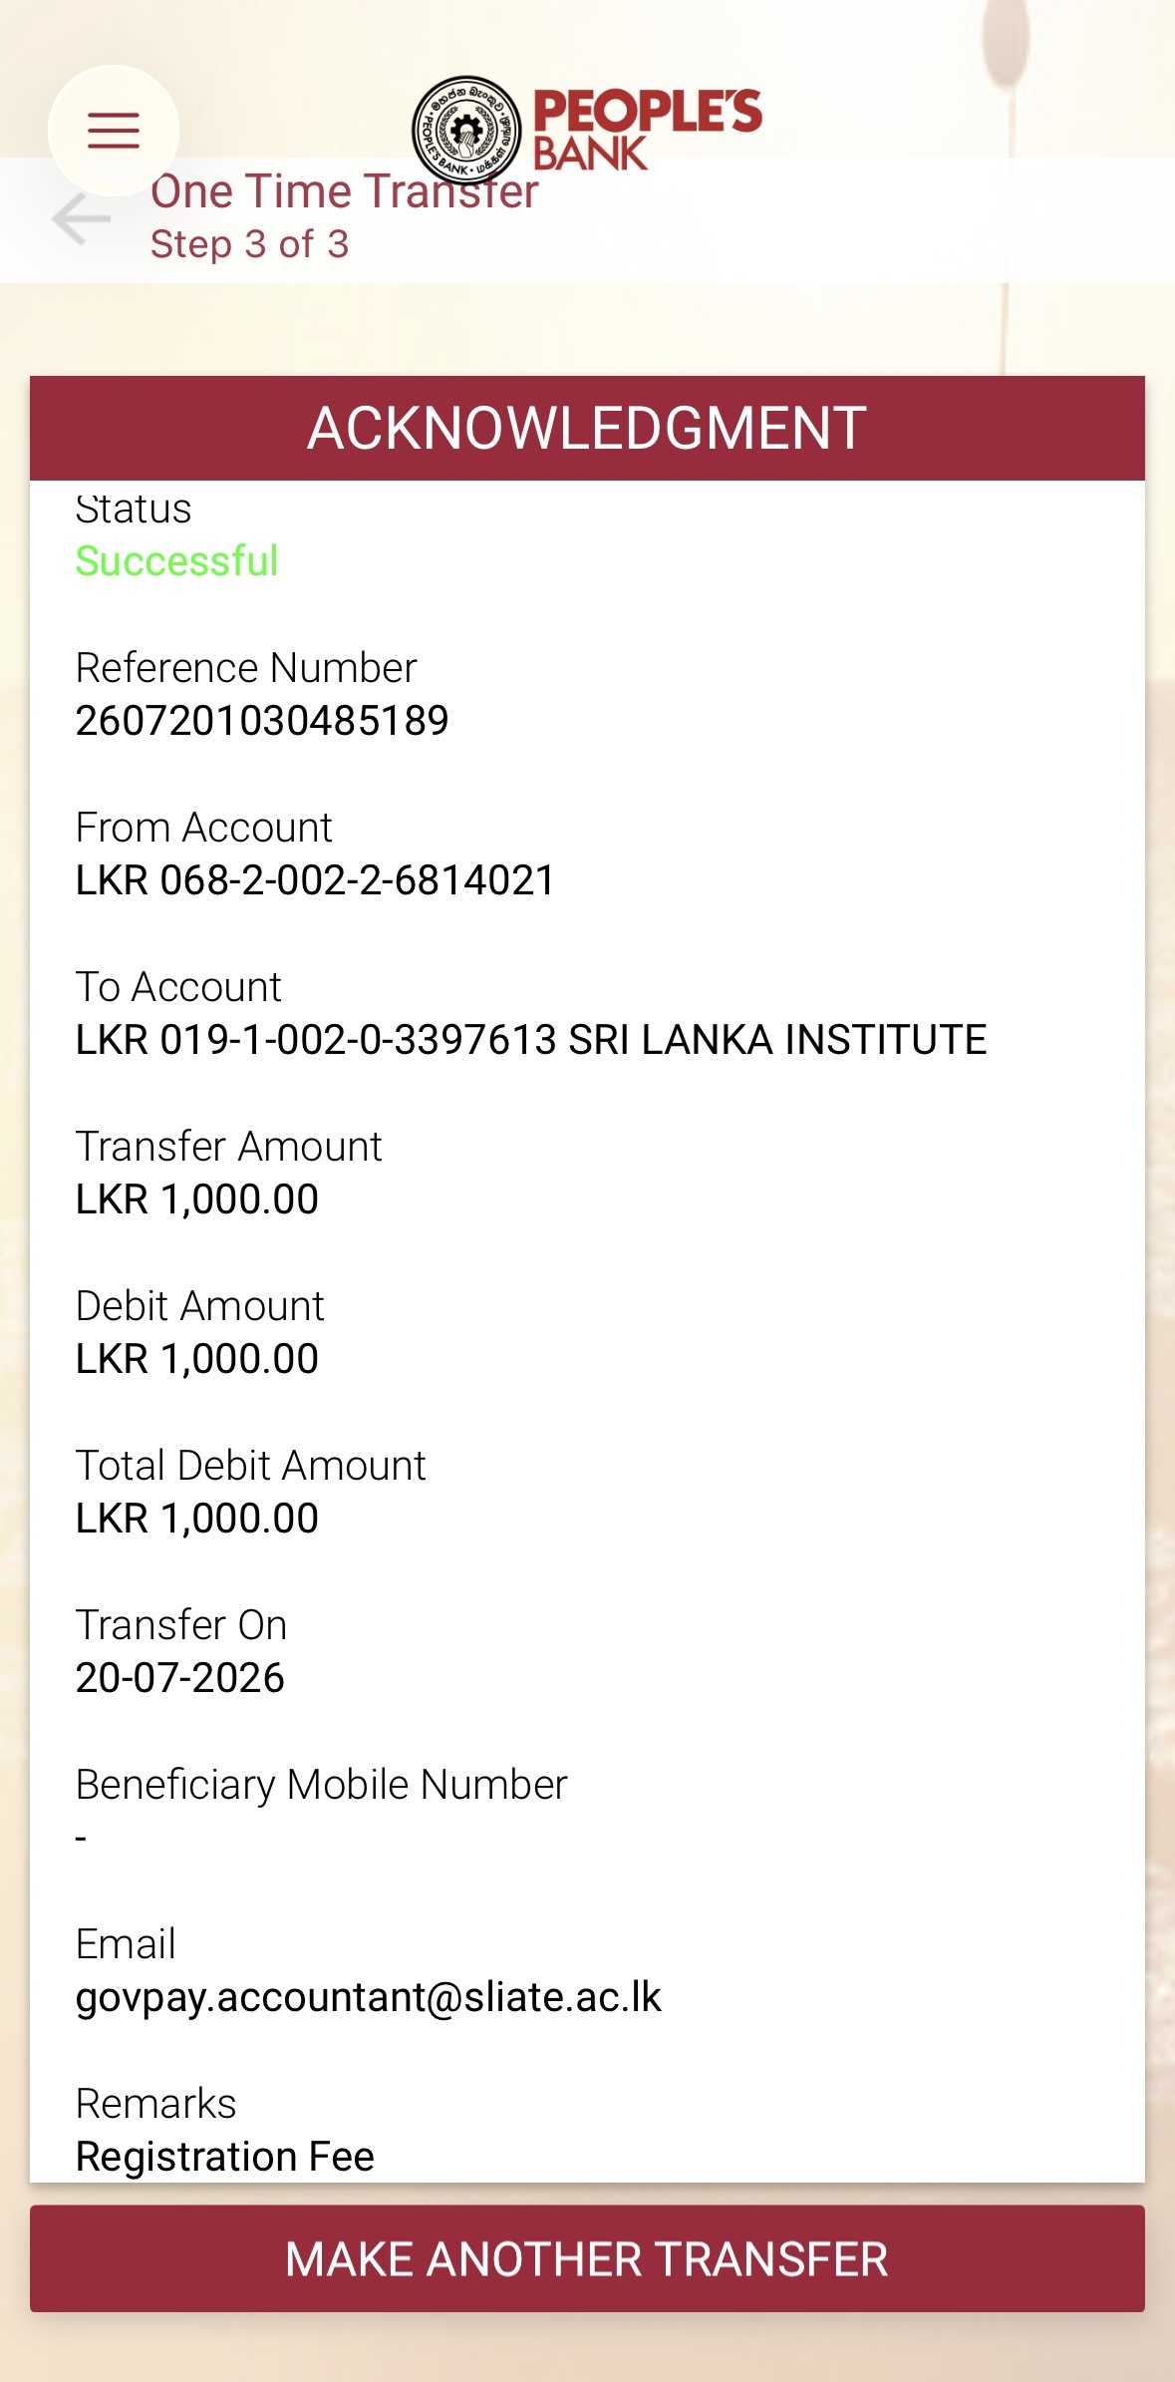Tap the One Time Transfer title
This screenshot has height=2382, width=1175.
tap(344, 191)
